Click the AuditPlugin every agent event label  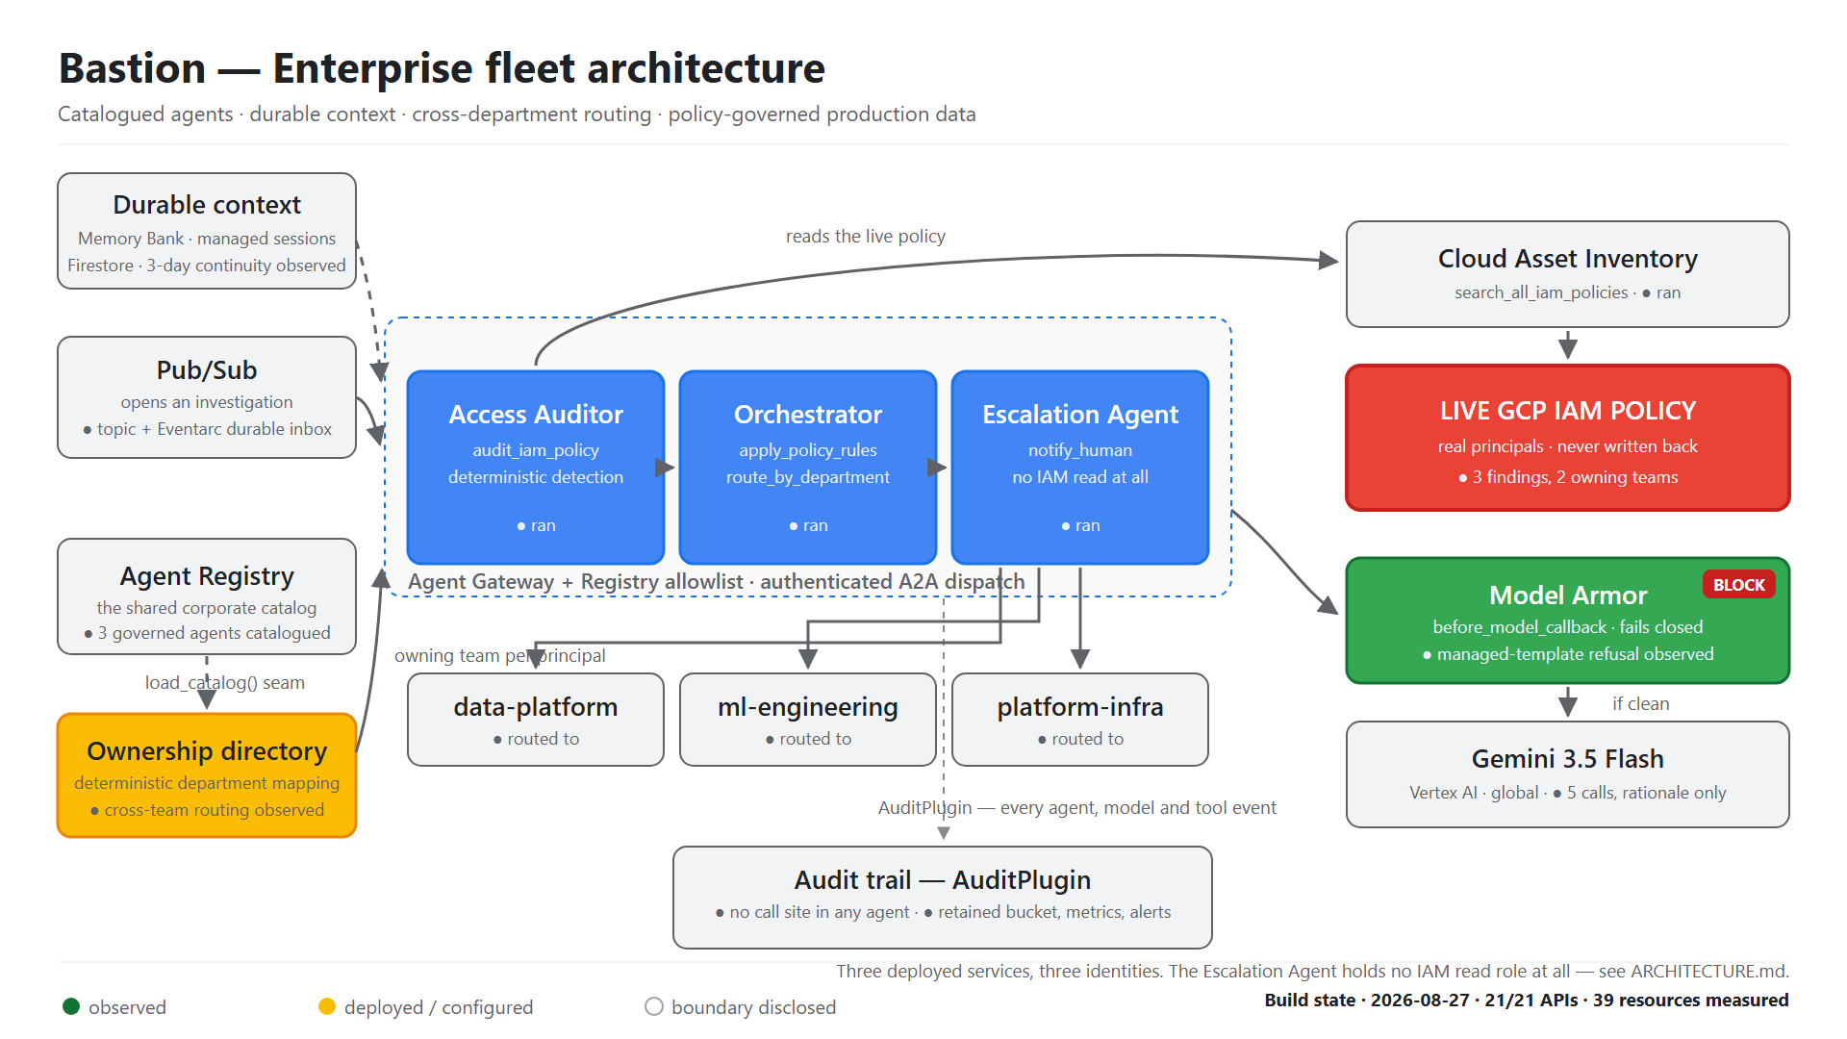[1077, 807]
